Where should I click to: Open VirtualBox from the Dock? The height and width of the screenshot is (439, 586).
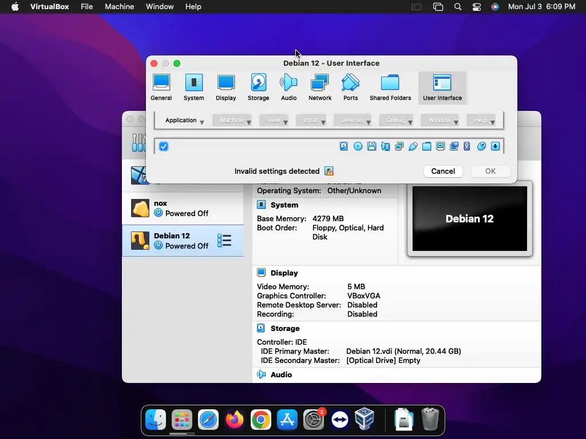(x=365, y=419)
